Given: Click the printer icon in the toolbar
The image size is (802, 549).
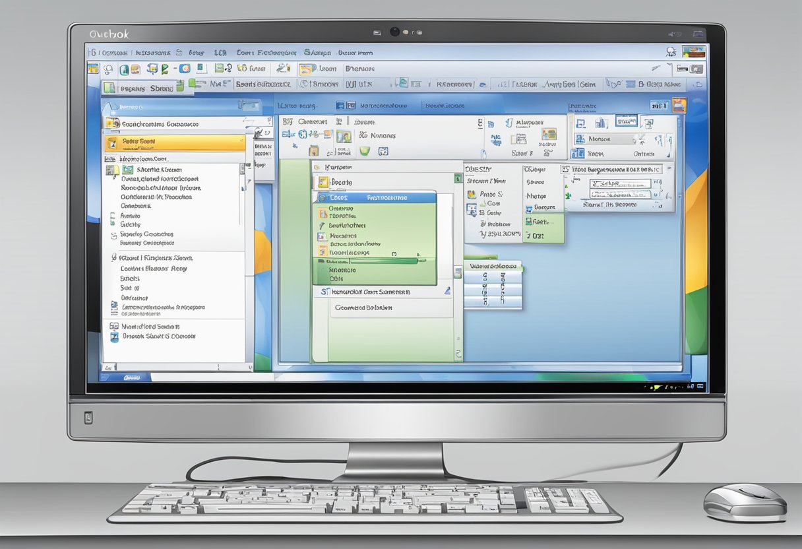Looking at the screenshot, I should coord(202,69).
